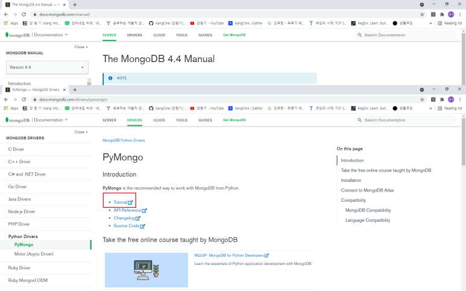Close drivers sidebar in PyMongo window
Screen dimensions: 466x291
(81, 132)
